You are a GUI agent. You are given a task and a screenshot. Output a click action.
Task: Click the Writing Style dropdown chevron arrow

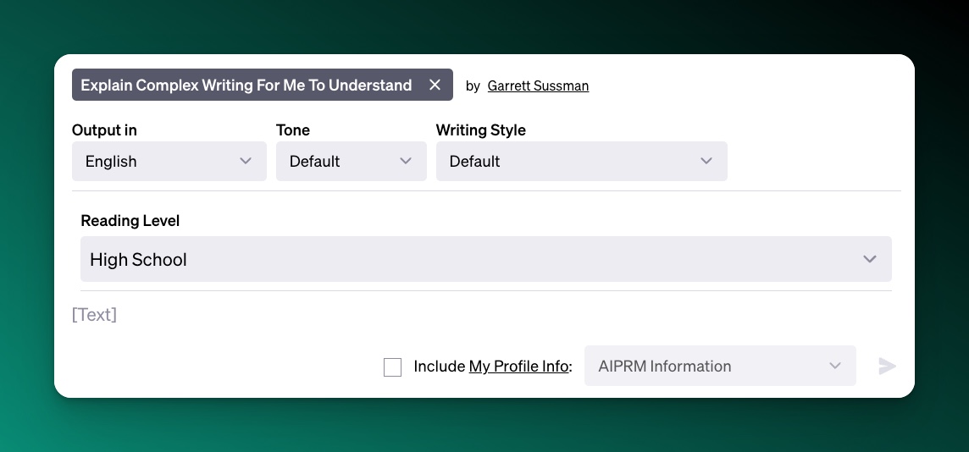tap(706, 161)
